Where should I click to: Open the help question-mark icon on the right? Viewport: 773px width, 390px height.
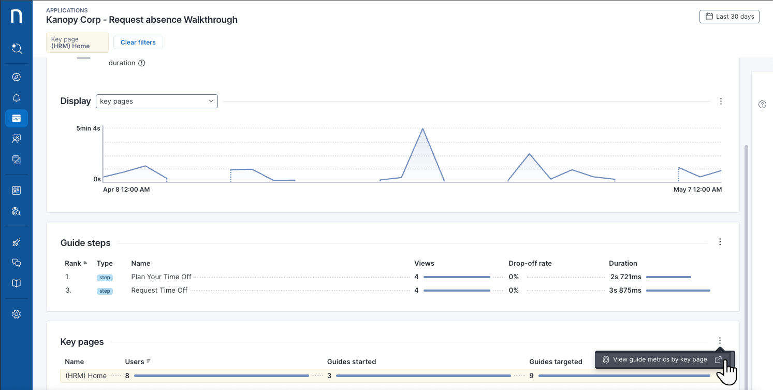(x=762, y=104)
